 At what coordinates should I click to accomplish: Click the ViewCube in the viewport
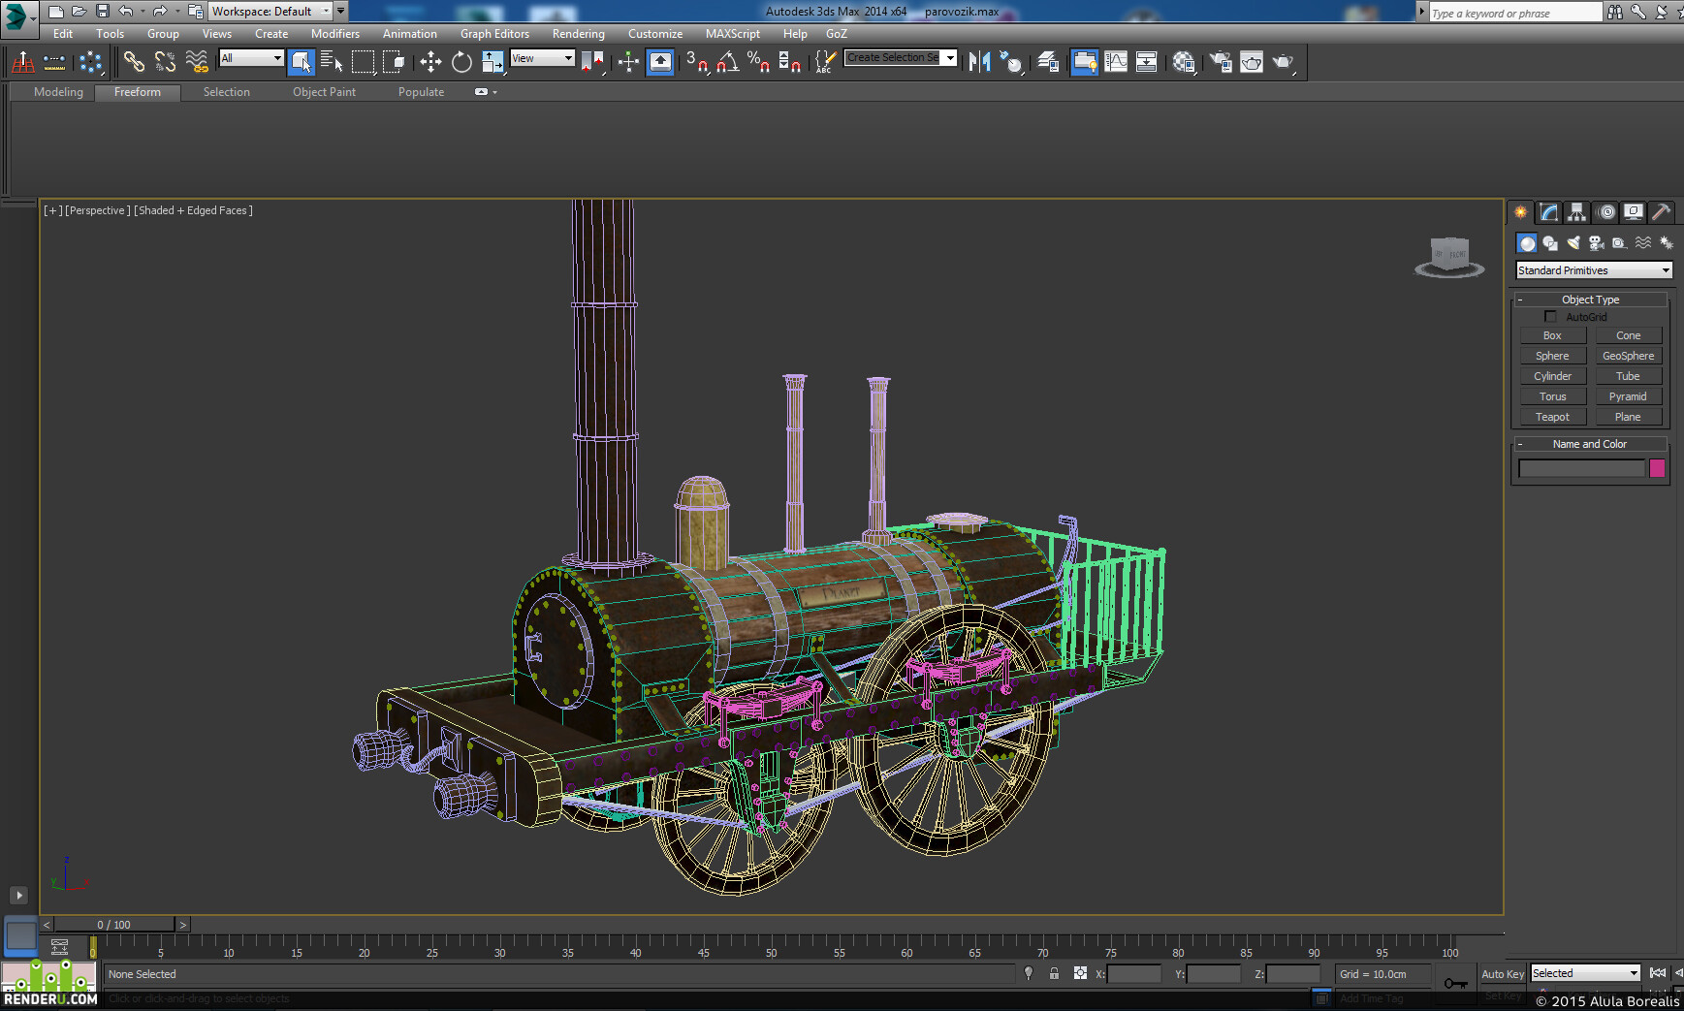coord(1449,257)
